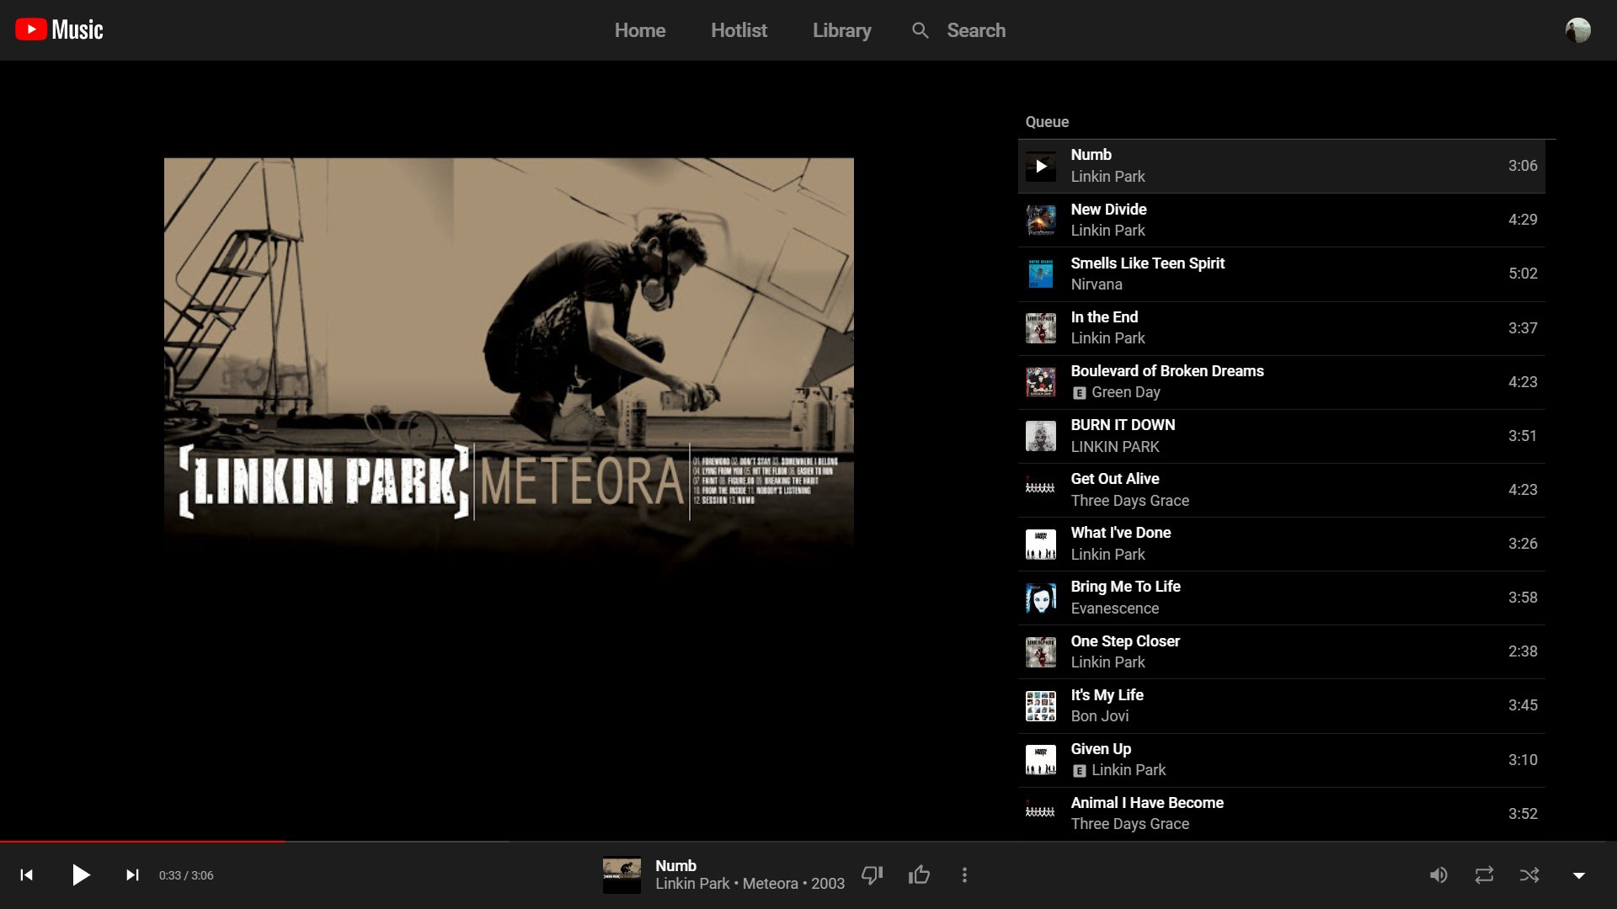Viewport: 1617px width, 909px height.
Task: Click the 2:38 duration of One Step Closer
Action: click(1523, 651)
